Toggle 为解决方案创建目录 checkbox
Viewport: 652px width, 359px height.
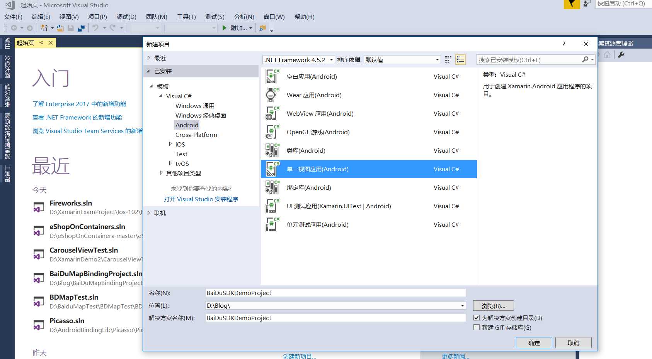[x=477, y=318]
